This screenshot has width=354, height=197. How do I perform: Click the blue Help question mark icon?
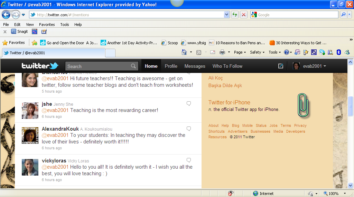tap(287, 52)
